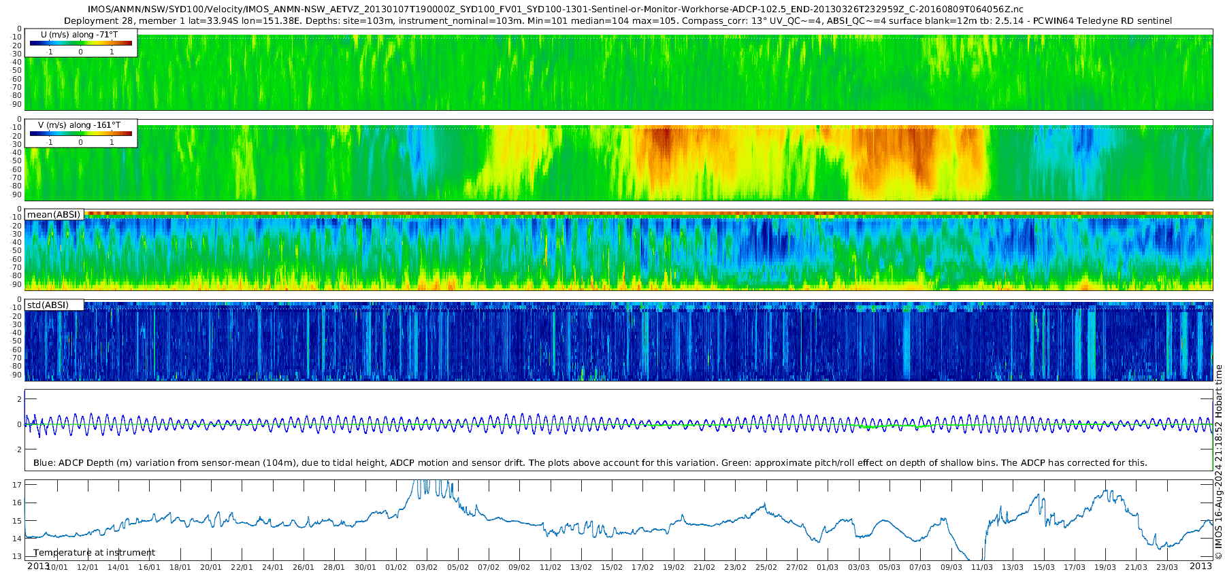The width and height of the screenshot is (1225, 578).
Task: Click the file path title text at top
Action: point(555,10)
